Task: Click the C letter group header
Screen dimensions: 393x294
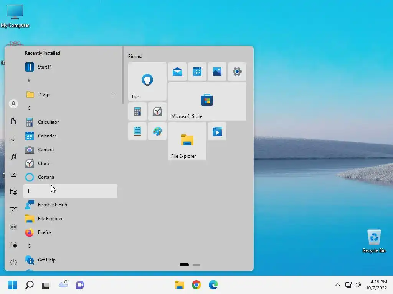Action: click(70, 108)
